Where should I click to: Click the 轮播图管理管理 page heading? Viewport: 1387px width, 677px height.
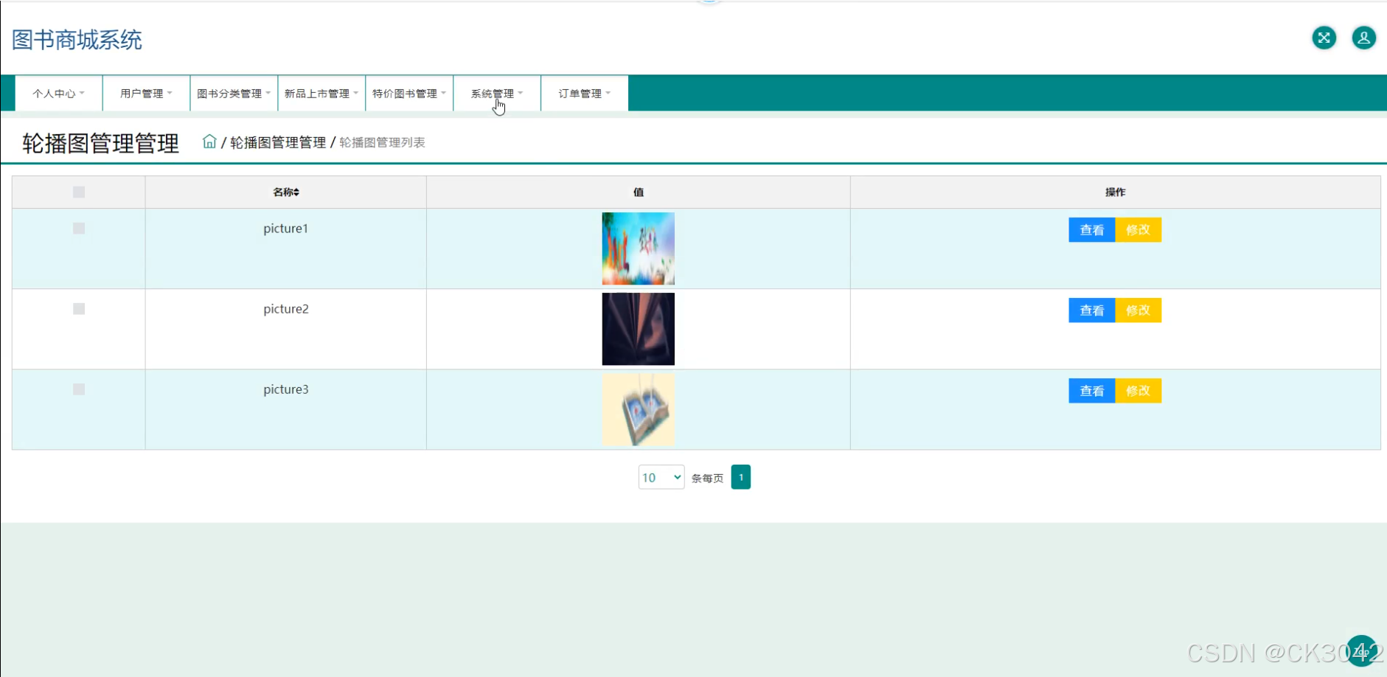point(100,143)
